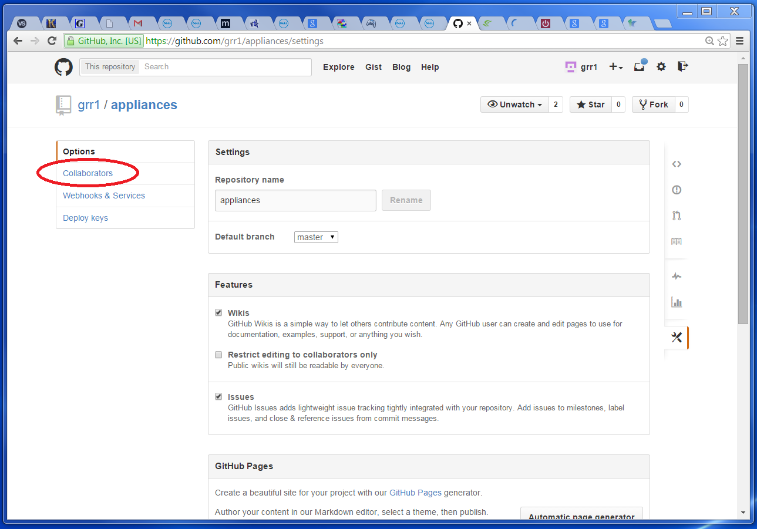Open a new browser tab
This screenshot has height=529, width=757.
click(663, 24)
